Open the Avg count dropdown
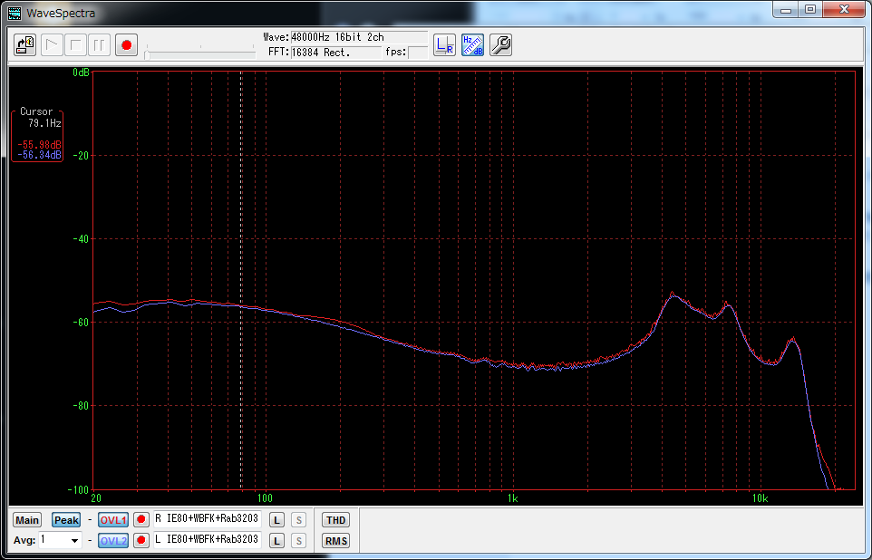The image size is (872, 560). pos(74,540)
